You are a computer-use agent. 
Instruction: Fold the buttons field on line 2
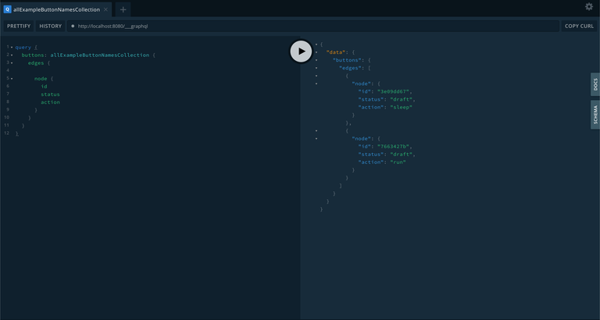[x=12, y=55]
